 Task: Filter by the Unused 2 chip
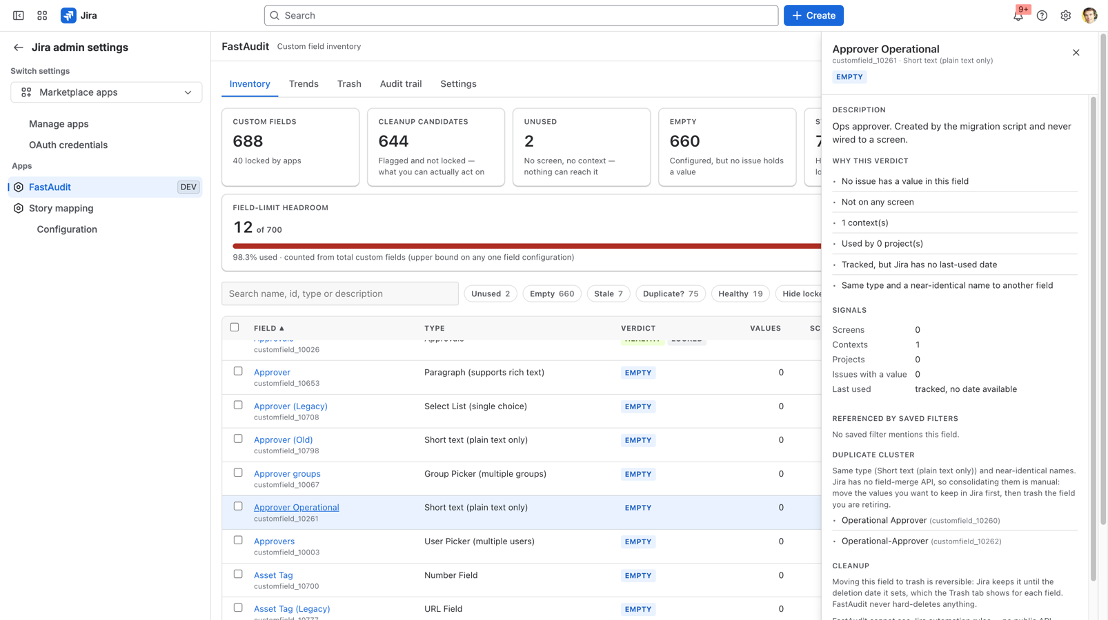point(491,293)
